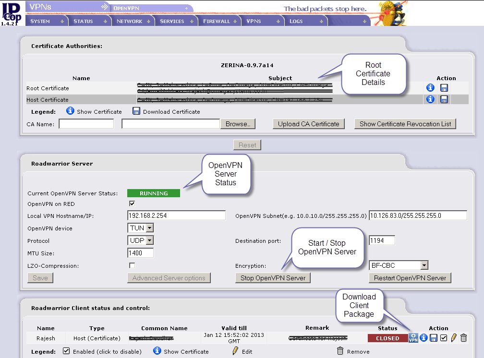Show certificate for client Rajesh
Image resolution: width=484 pixels, height=358 pixels.
[x=424, y=338]
